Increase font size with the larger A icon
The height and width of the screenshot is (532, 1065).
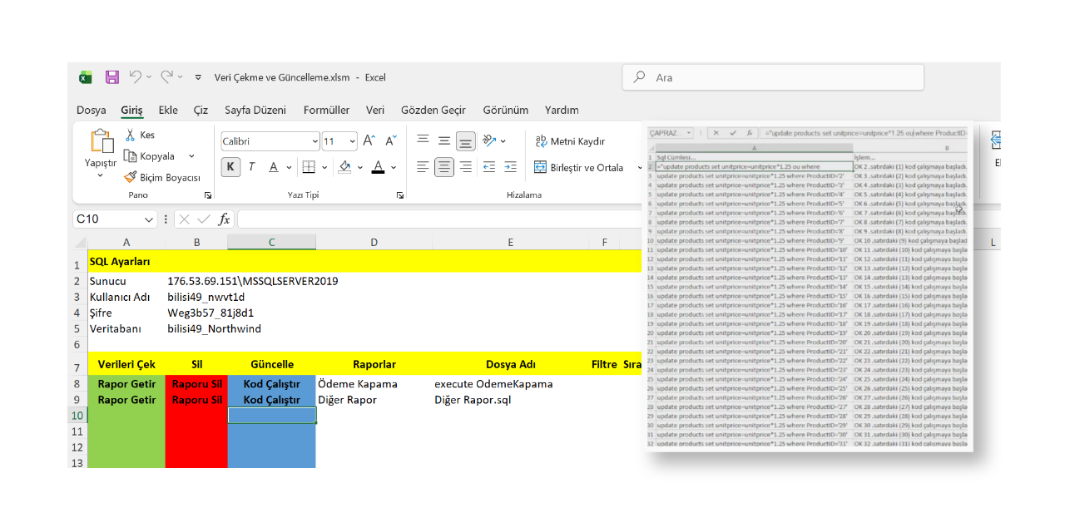pyautogui.click(x=369, y=141)
